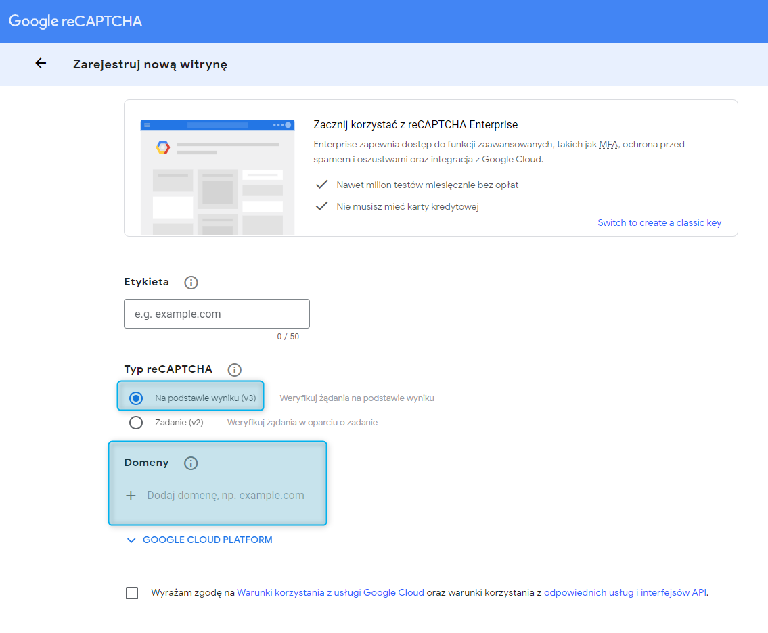The height and width of the screenshot is (633, 768).
Task: Click 'Zacznij korzystać z reCAPTCHA Enterprise' title
Action: pyautogui.click(x=415, y=125)
